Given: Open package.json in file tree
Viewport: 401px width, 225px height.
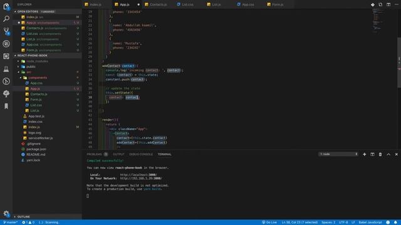Looking at the screenshot, I should [36, 149].
